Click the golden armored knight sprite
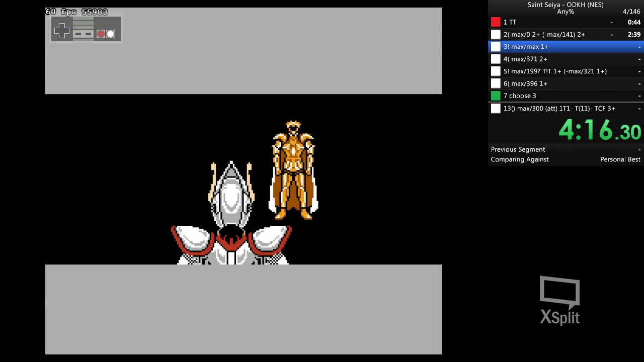Image resolution: width=644 pixels, height=362 pixels. (293, 170)
